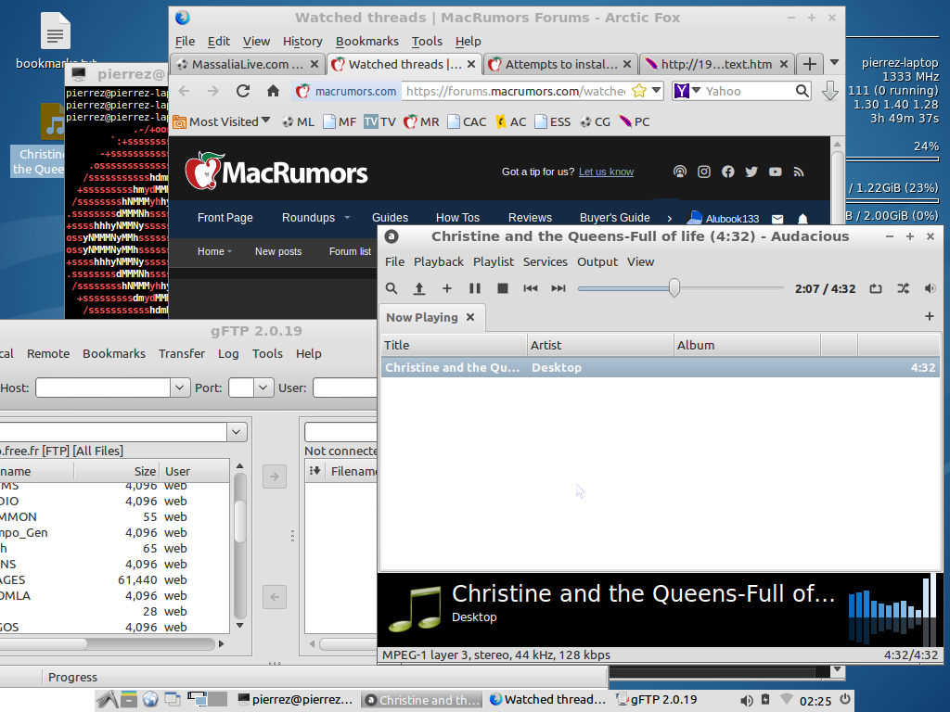This screenshot has width=950, height=712.
Task: Toggle repeat mode in Audacious
Action: (876, 289)
